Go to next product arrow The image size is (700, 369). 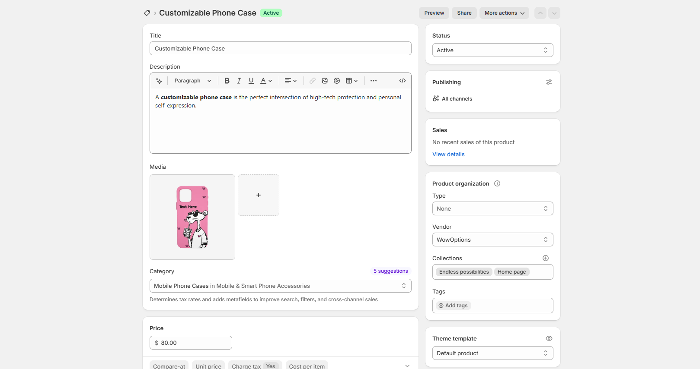[x=554, y=13]
